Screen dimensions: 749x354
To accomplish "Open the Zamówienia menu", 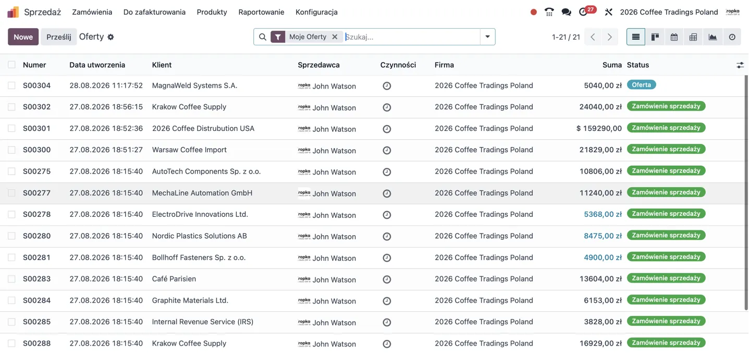I will [x=92, y=12].
